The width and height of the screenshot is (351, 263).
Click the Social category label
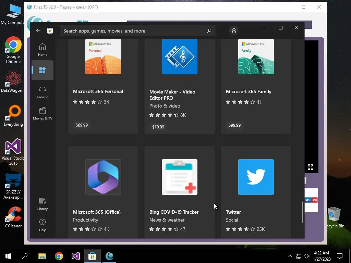[x=232, y=220]
